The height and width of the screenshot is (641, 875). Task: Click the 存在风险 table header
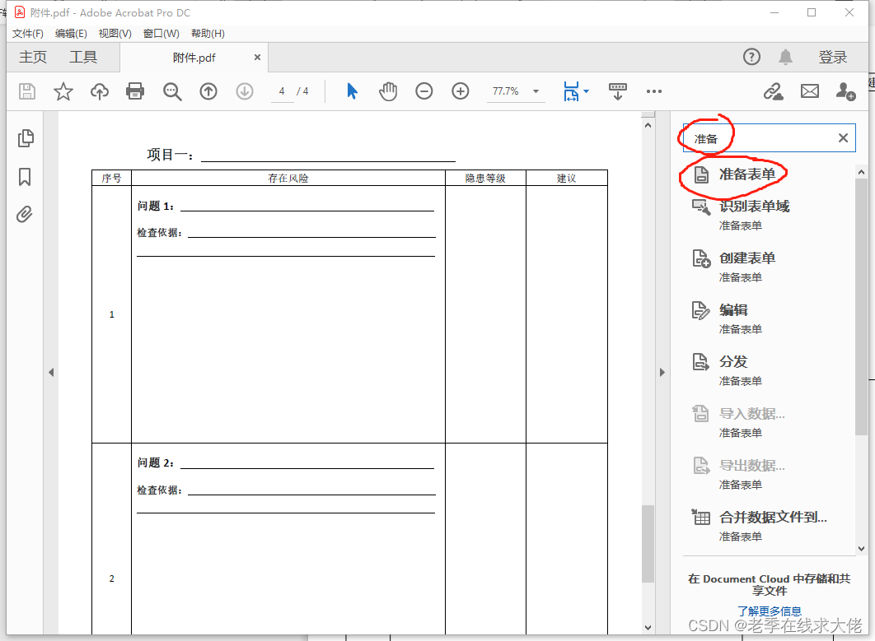[x=288, y=179]
